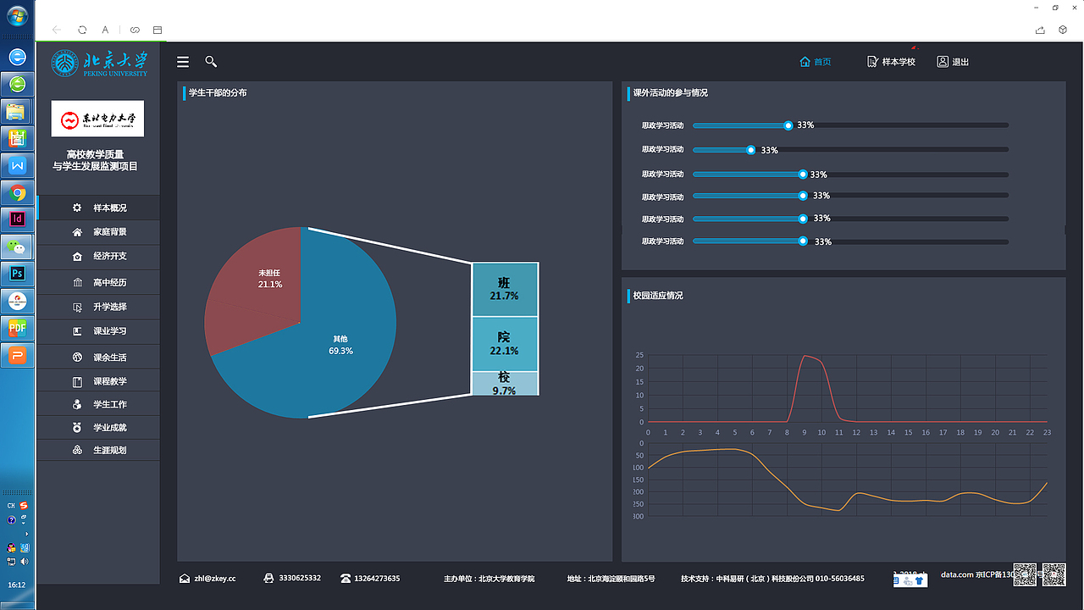Click QQ number 3330625332 in footer

300,579
